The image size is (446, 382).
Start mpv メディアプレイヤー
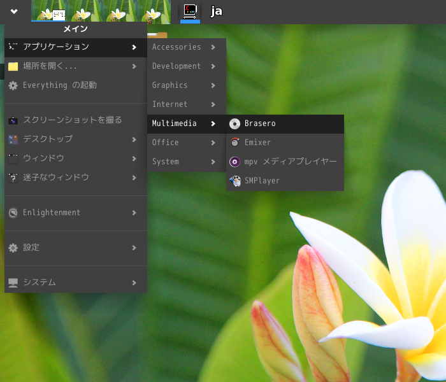pyautogui.click(x=285, y=162)
